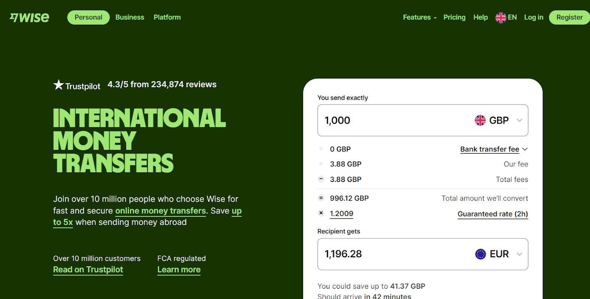Click the GBP flag icon
590x299 pixels.
click(x=480, y=120)
